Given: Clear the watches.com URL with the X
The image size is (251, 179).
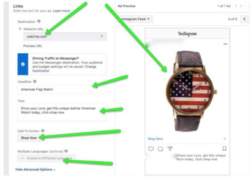Looking at the screenshot, I should click(x=102, y=36).
